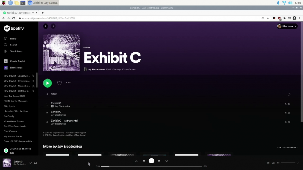
Task: Open the Moe Long user menu dropdown
Action: click(287, 26)
